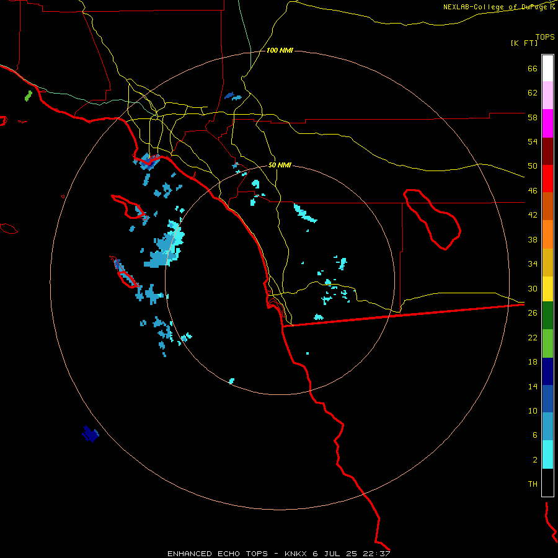The width and height of the screenshot is (558, 558).
Task: Click the light green legend swatch
Action: point(547,343)
